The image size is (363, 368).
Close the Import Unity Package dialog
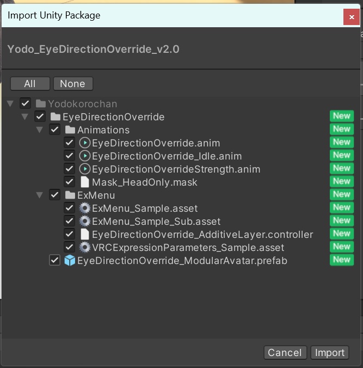click(x=352, y=17)
